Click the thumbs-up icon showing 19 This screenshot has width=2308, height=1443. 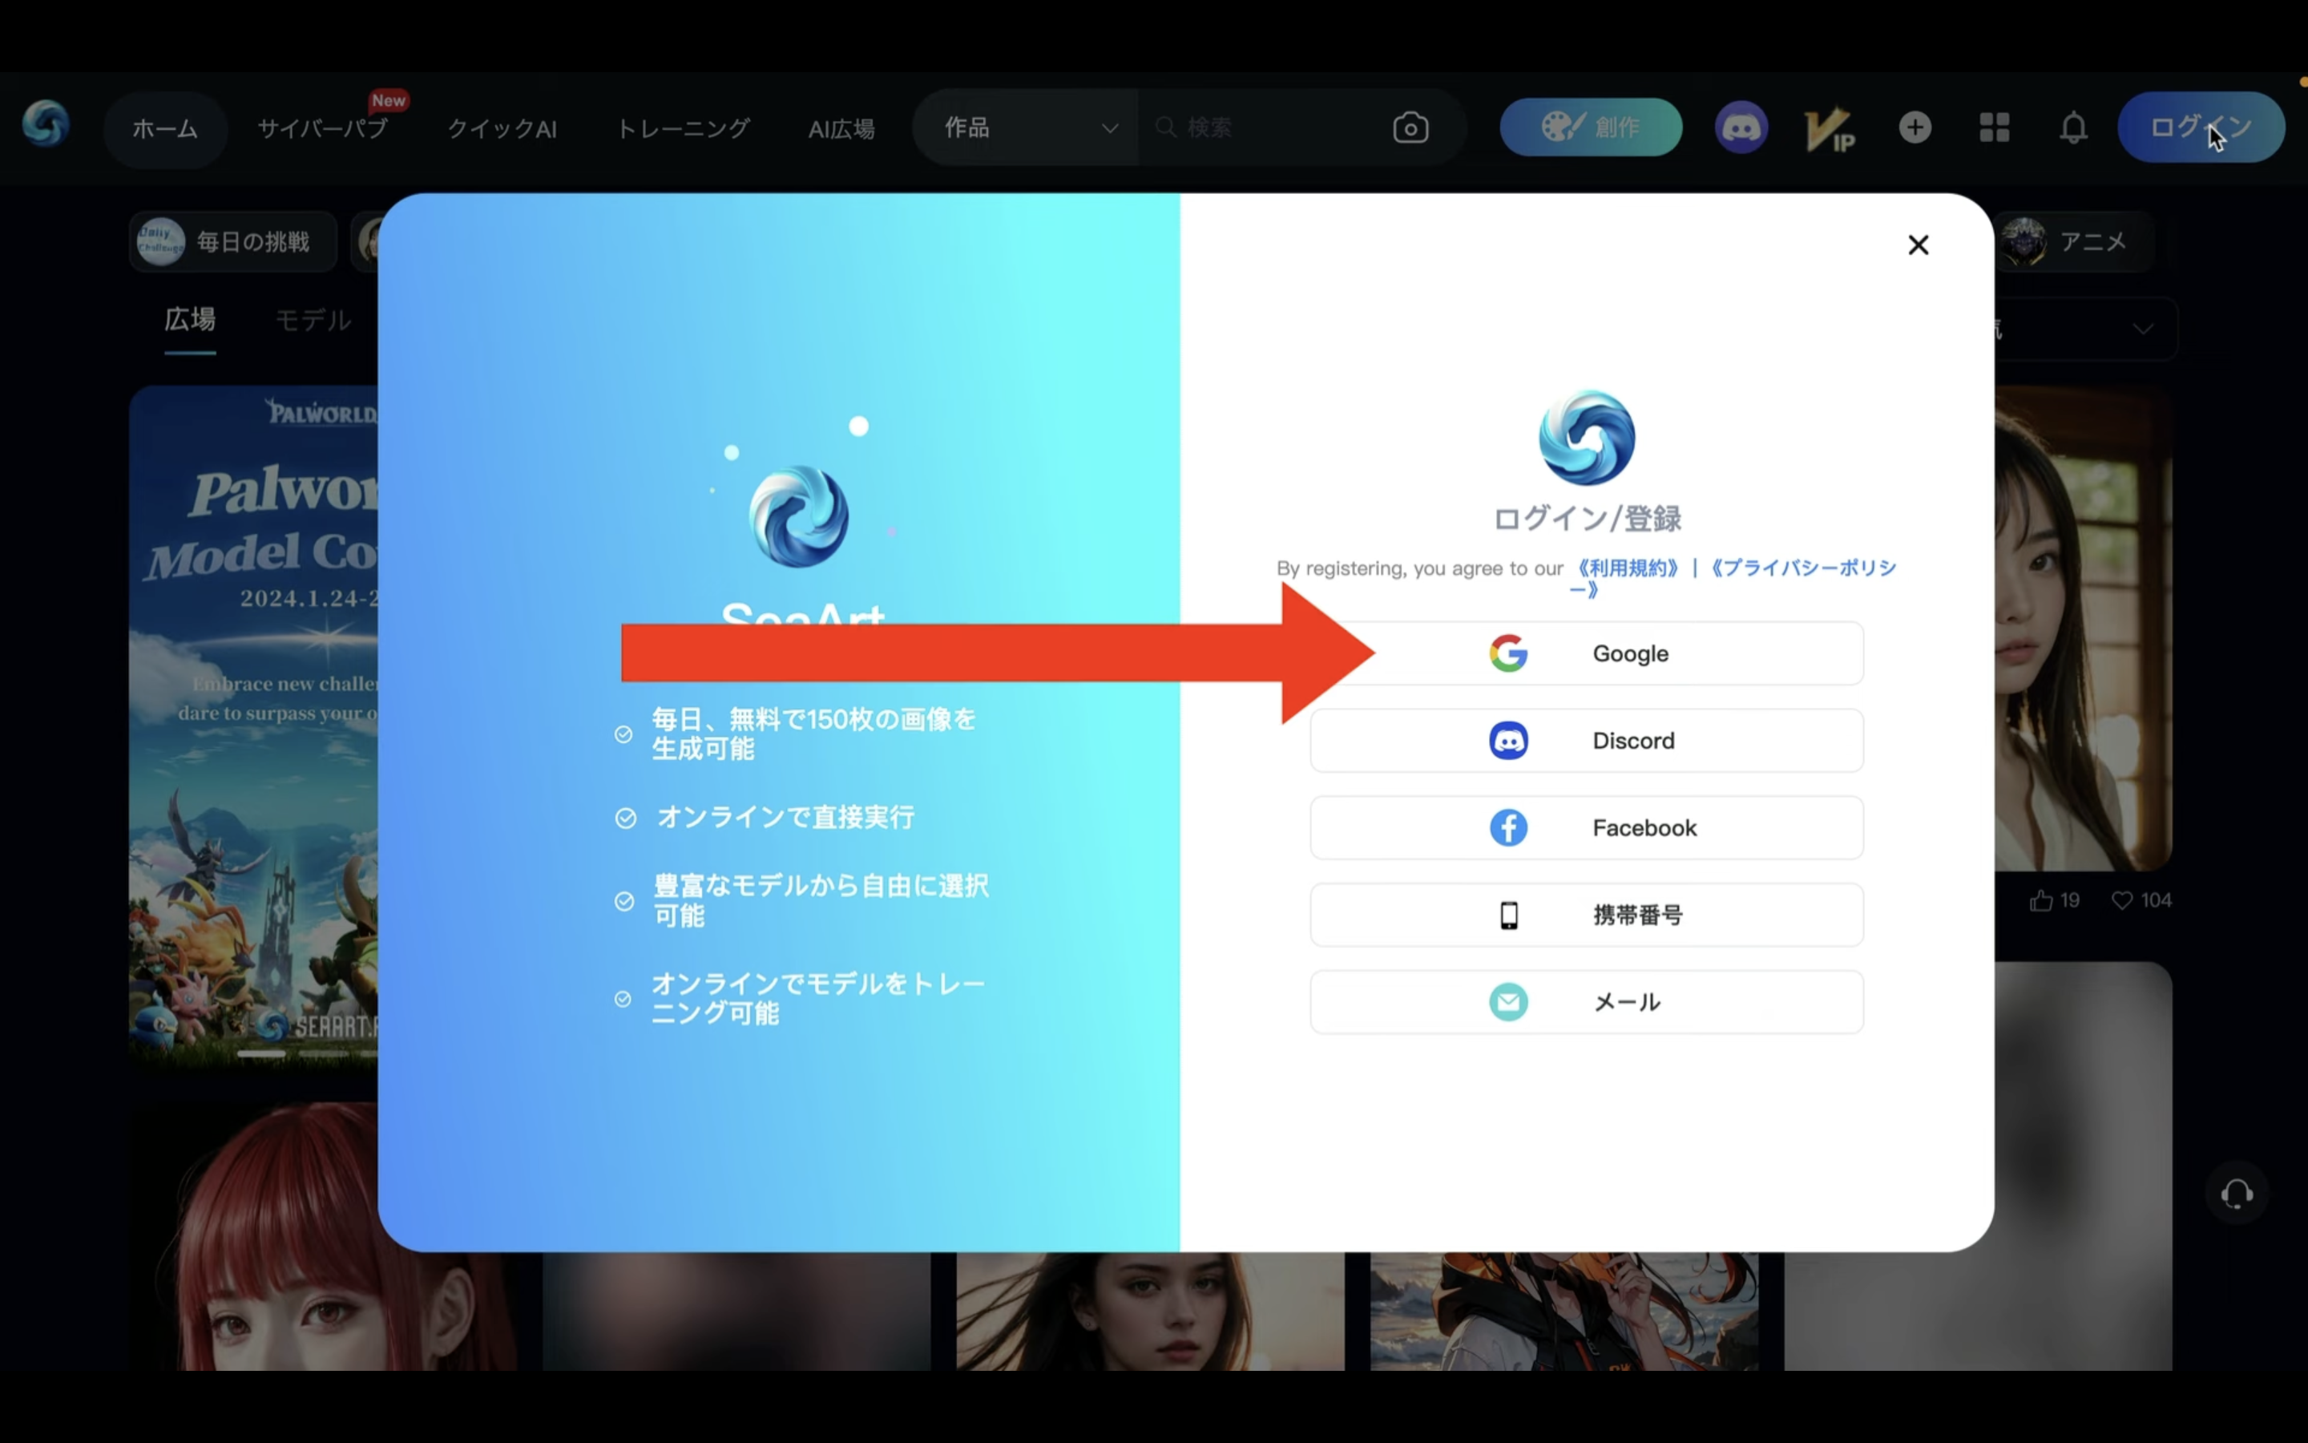(x=2041, y=900)
